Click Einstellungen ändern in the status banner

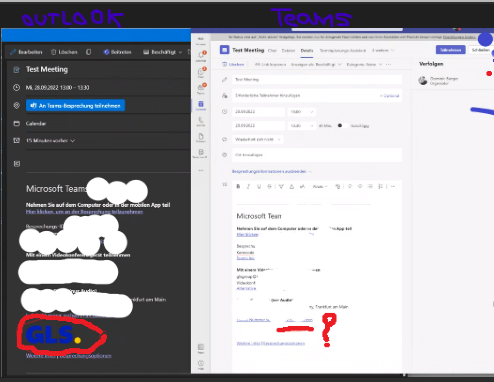[x=459, y=37]
